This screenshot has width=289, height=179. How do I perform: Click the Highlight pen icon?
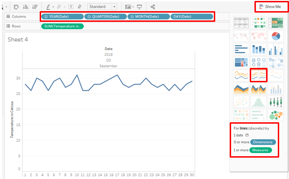[48, 7]
